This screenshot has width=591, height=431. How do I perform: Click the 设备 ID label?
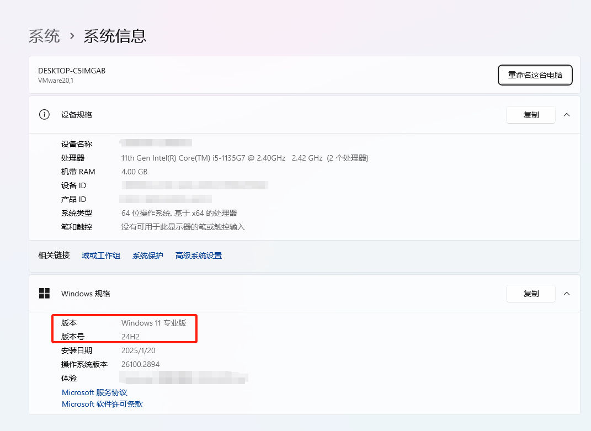[x=73, y=185]
